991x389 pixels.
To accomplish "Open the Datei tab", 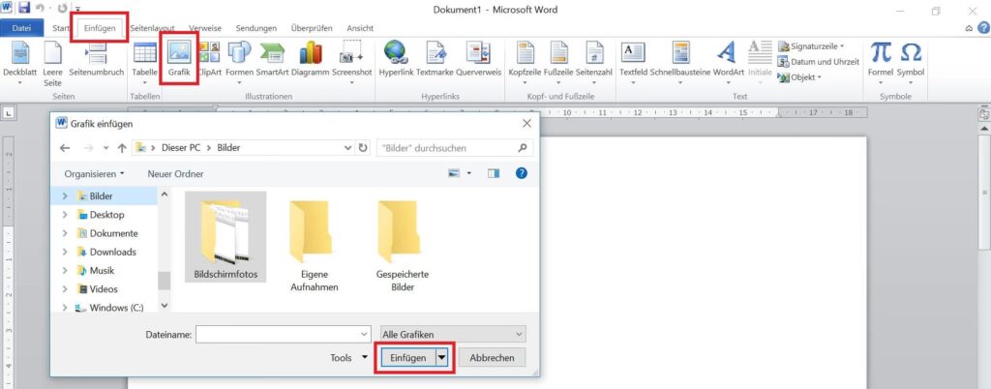I will 21,28.
